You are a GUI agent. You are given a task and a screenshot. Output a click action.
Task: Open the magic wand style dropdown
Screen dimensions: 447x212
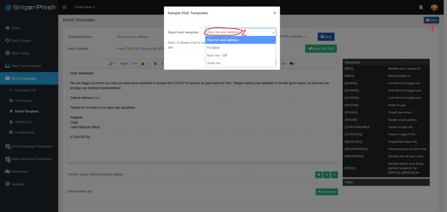(x=112, y=64)
